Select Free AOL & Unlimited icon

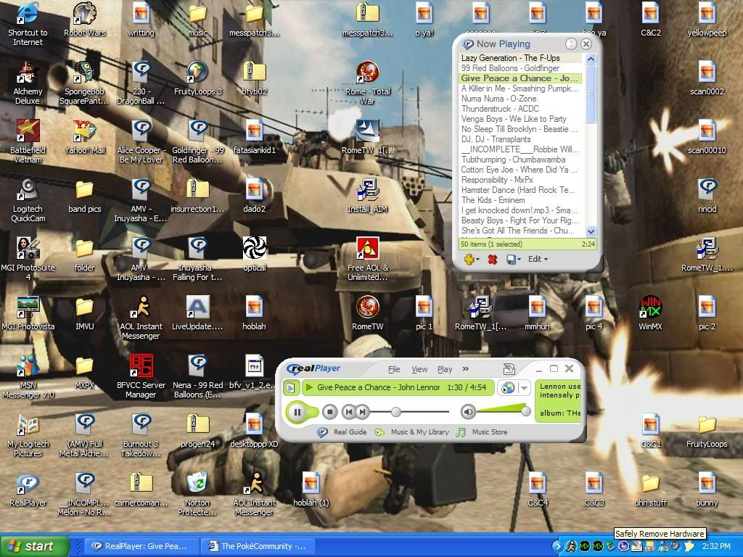tap(368, 259)
